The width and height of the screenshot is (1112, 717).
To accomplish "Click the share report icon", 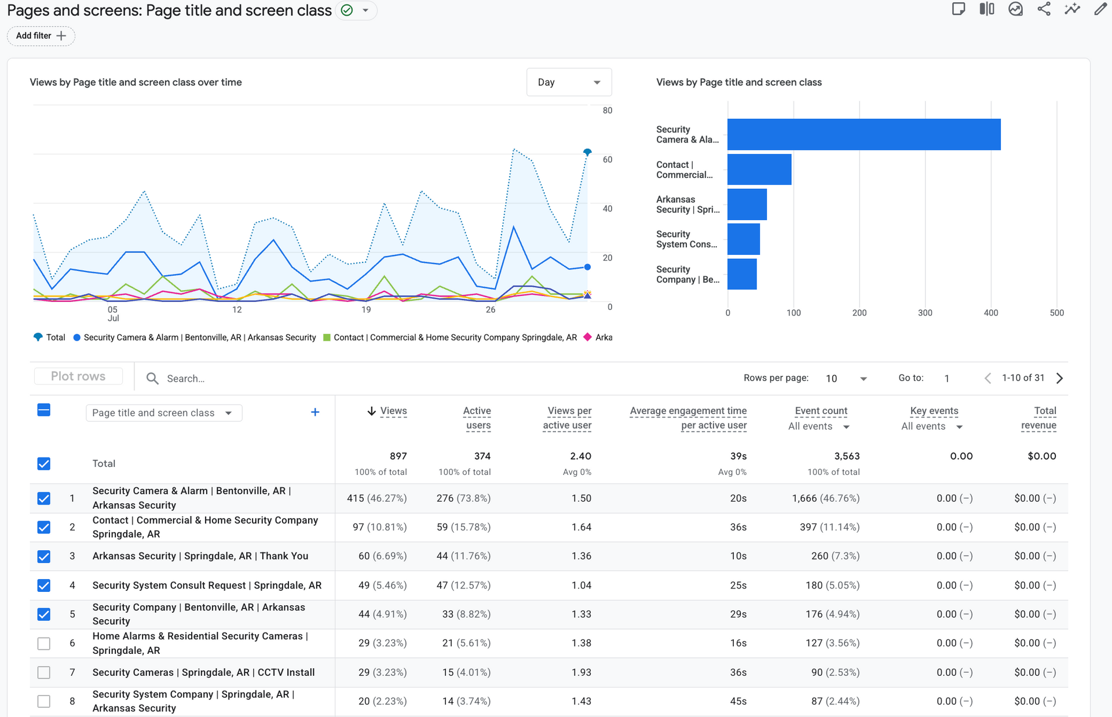I will coord(1044,9).
